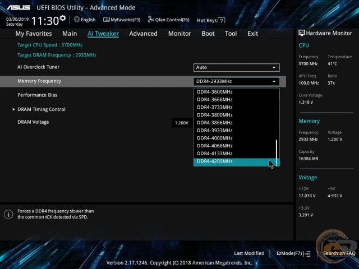
Task: Click the settings gear next to clock
Action: [x=62, y=18]
